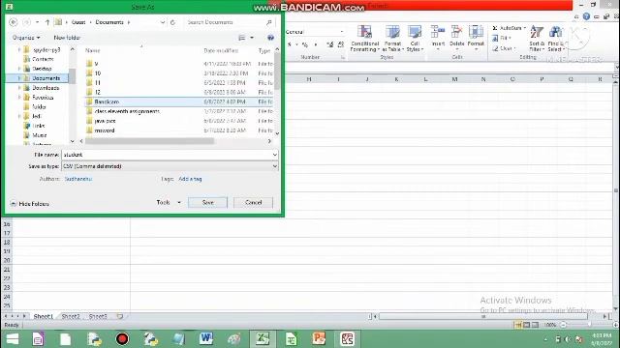Open the Organize dropdown menu
The height and width of the screenshot is (348, 620).
(26, 38)
